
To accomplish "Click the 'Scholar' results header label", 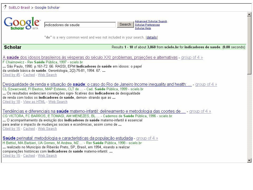I will pyautogui.click(x=13, y=47).
